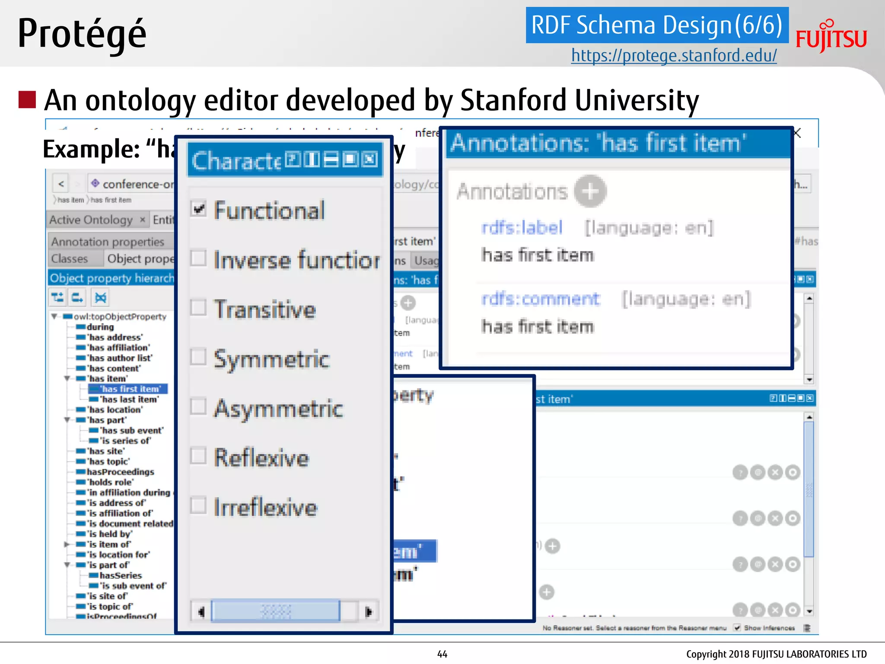Check the Symmetric characteristic
This screenshot has width=885, height=664.
(x=198, y=357)
